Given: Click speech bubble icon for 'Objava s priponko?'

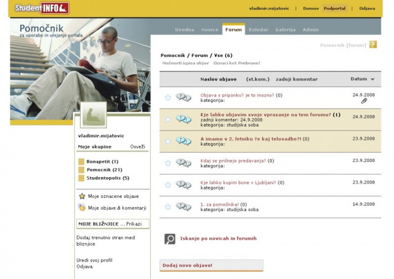Looking at the screenshot, I should pyautogui.click(x=183, y=97).
